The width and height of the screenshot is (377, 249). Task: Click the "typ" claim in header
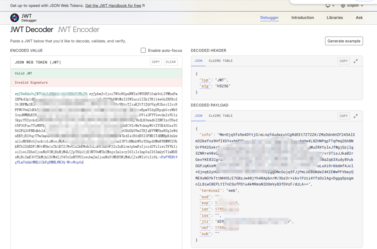click(205, 80)
